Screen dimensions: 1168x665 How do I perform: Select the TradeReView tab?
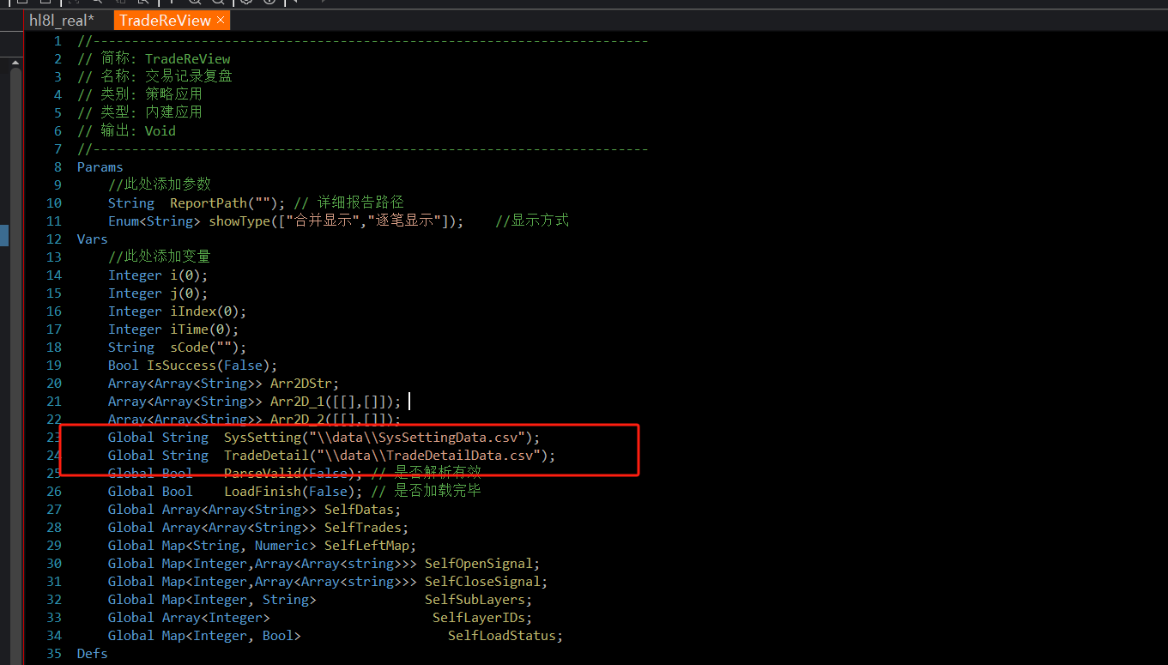pyautogui.click(x=165, y=21)
